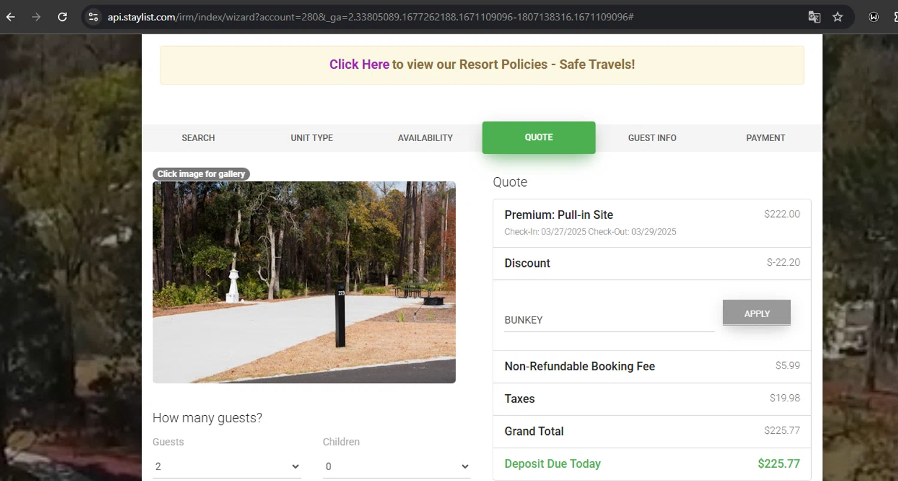The width and height of the screenshot is (898, 481).
Task: Switch to the UNIT TYPE tab
Action: coord(312,138)
